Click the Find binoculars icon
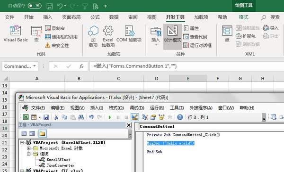Image resolution: width=284 pixels, height=172 pixels. pos(81,117)
